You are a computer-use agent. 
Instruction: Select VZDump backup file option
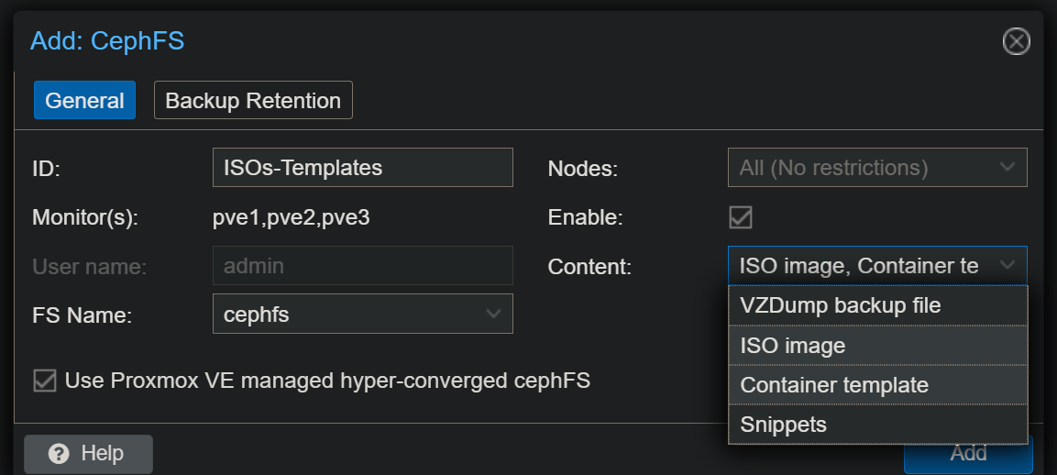[877, 305]
